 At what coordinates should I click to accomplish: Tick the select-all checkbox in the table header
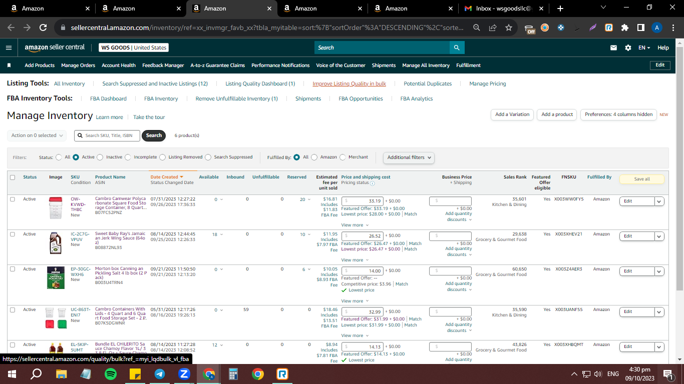13,177
